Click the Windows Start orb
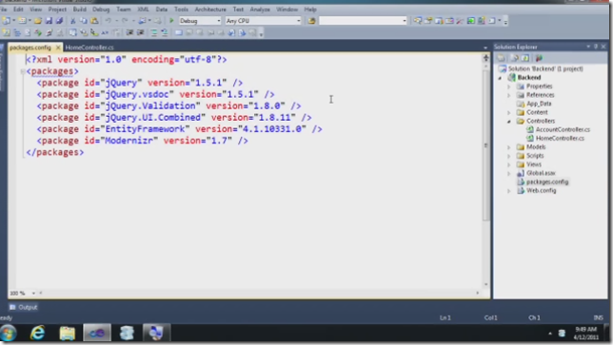 pyautogui.click(x=8, y=333)
